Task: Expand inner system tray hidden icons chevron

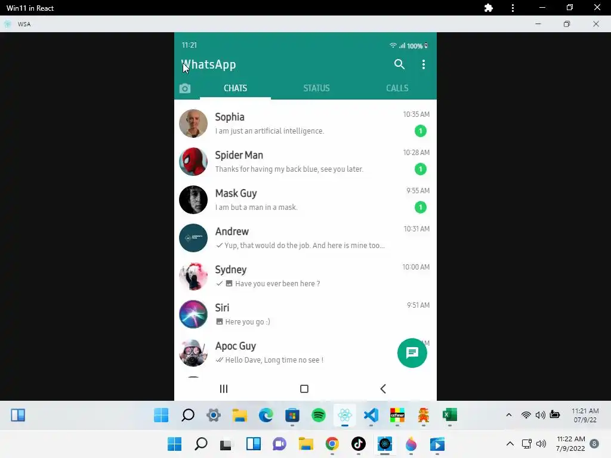Action: (509, 415)
